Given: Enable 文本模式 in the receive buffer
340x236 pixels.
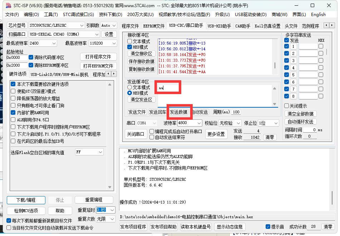Looking at the screenshot, I should tap(130, 41).
